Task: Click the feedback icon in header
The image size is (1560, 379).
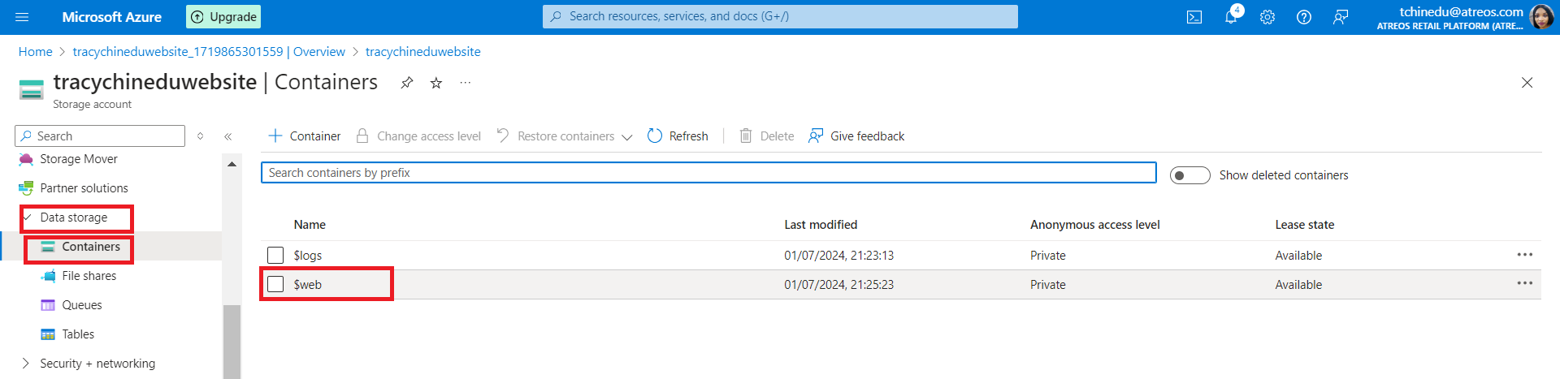Action: 1341,17
